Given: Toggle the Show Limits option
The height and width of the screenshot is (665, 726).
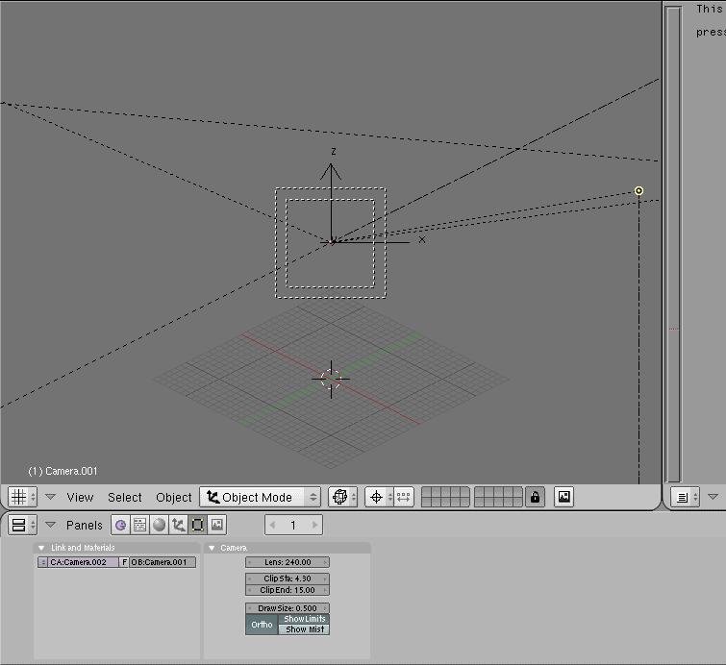Looking at the screenshot, I should [304, 619].
